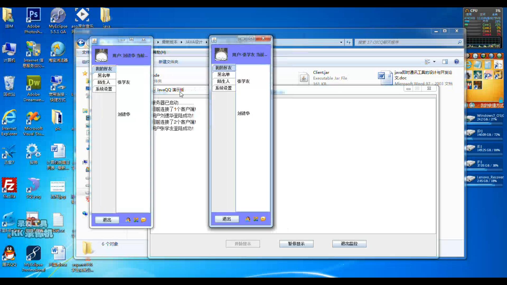The height and width of the screenshot is (285, 507).
Task: Click the orange hi bubble in 刘德华 window
Action: (x=143, y=220)
